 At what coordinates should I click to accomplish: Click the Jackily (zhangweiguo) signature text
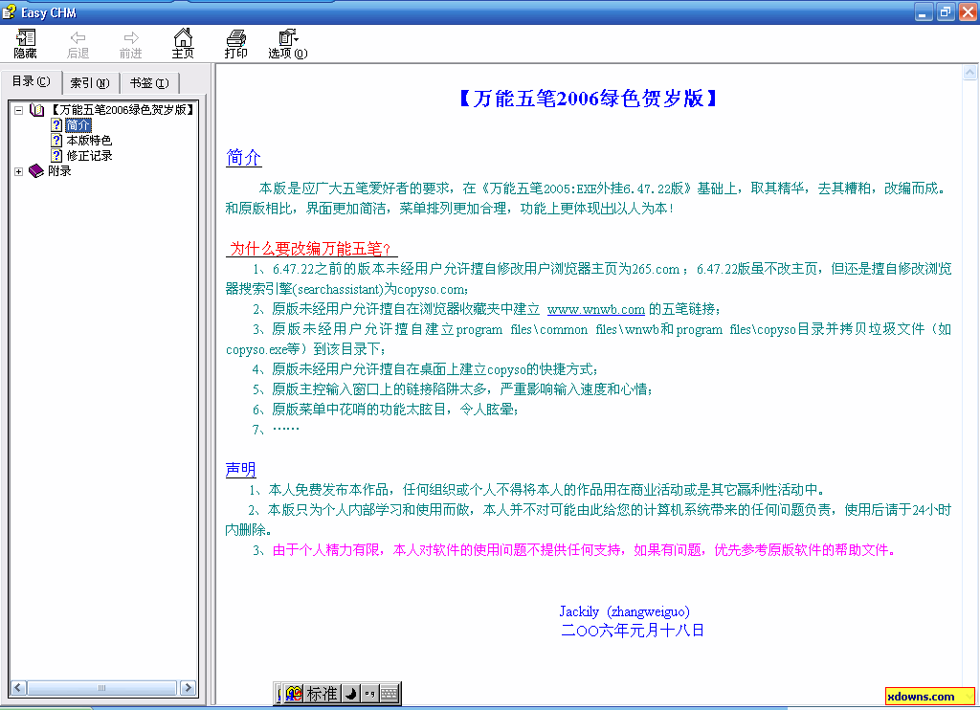624,611
